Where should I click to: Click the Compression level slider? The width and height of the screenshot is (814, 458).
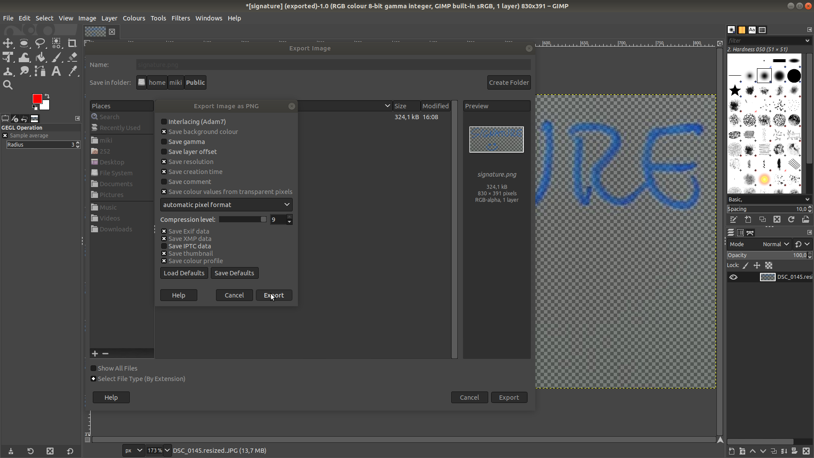click(x=243, y=220)
